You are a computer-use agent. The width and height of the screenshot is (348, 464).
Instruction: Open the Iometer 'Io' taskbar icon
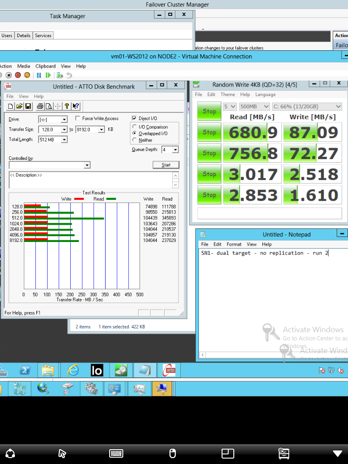point(97,370)
